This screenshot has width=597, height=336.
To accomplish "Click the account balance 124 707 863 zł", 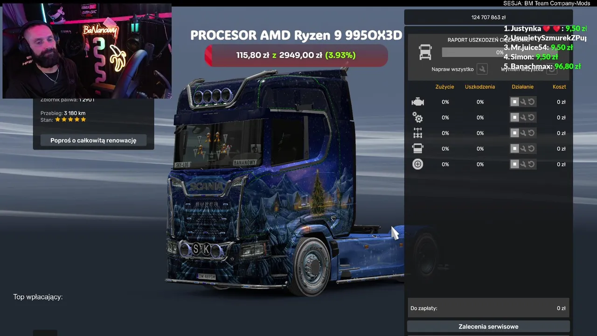I will 488,17.
